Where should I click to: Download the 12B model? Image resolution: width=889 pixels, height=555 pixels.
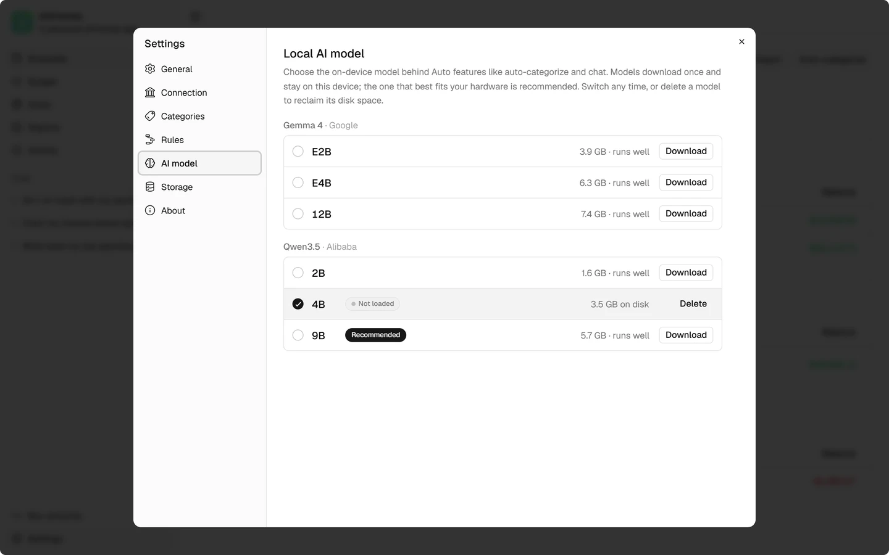click(686, 213)
